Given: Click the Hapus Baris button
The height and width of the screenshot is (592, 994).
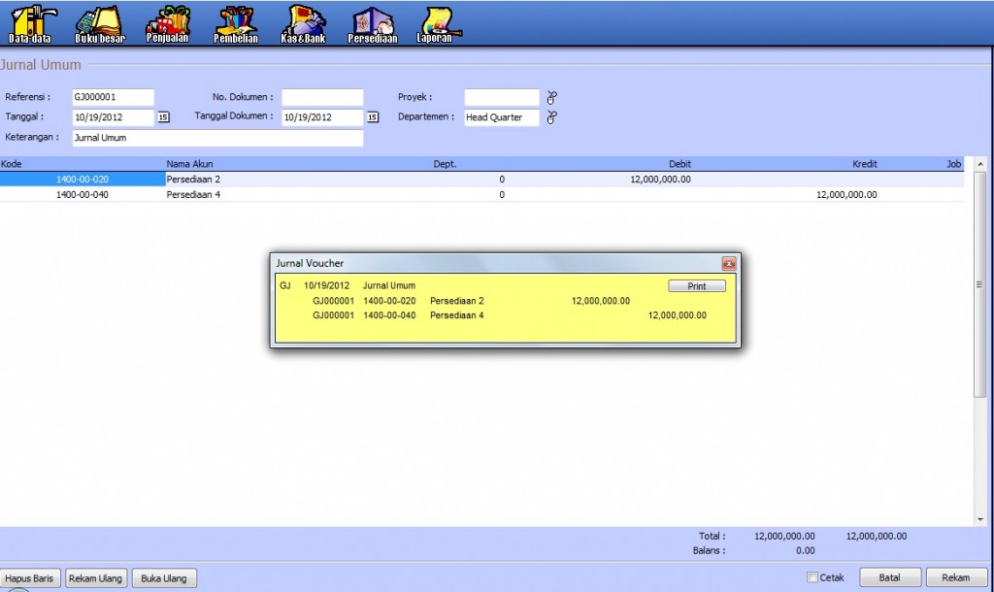Looking at the screenshot, I should [30, 578].
